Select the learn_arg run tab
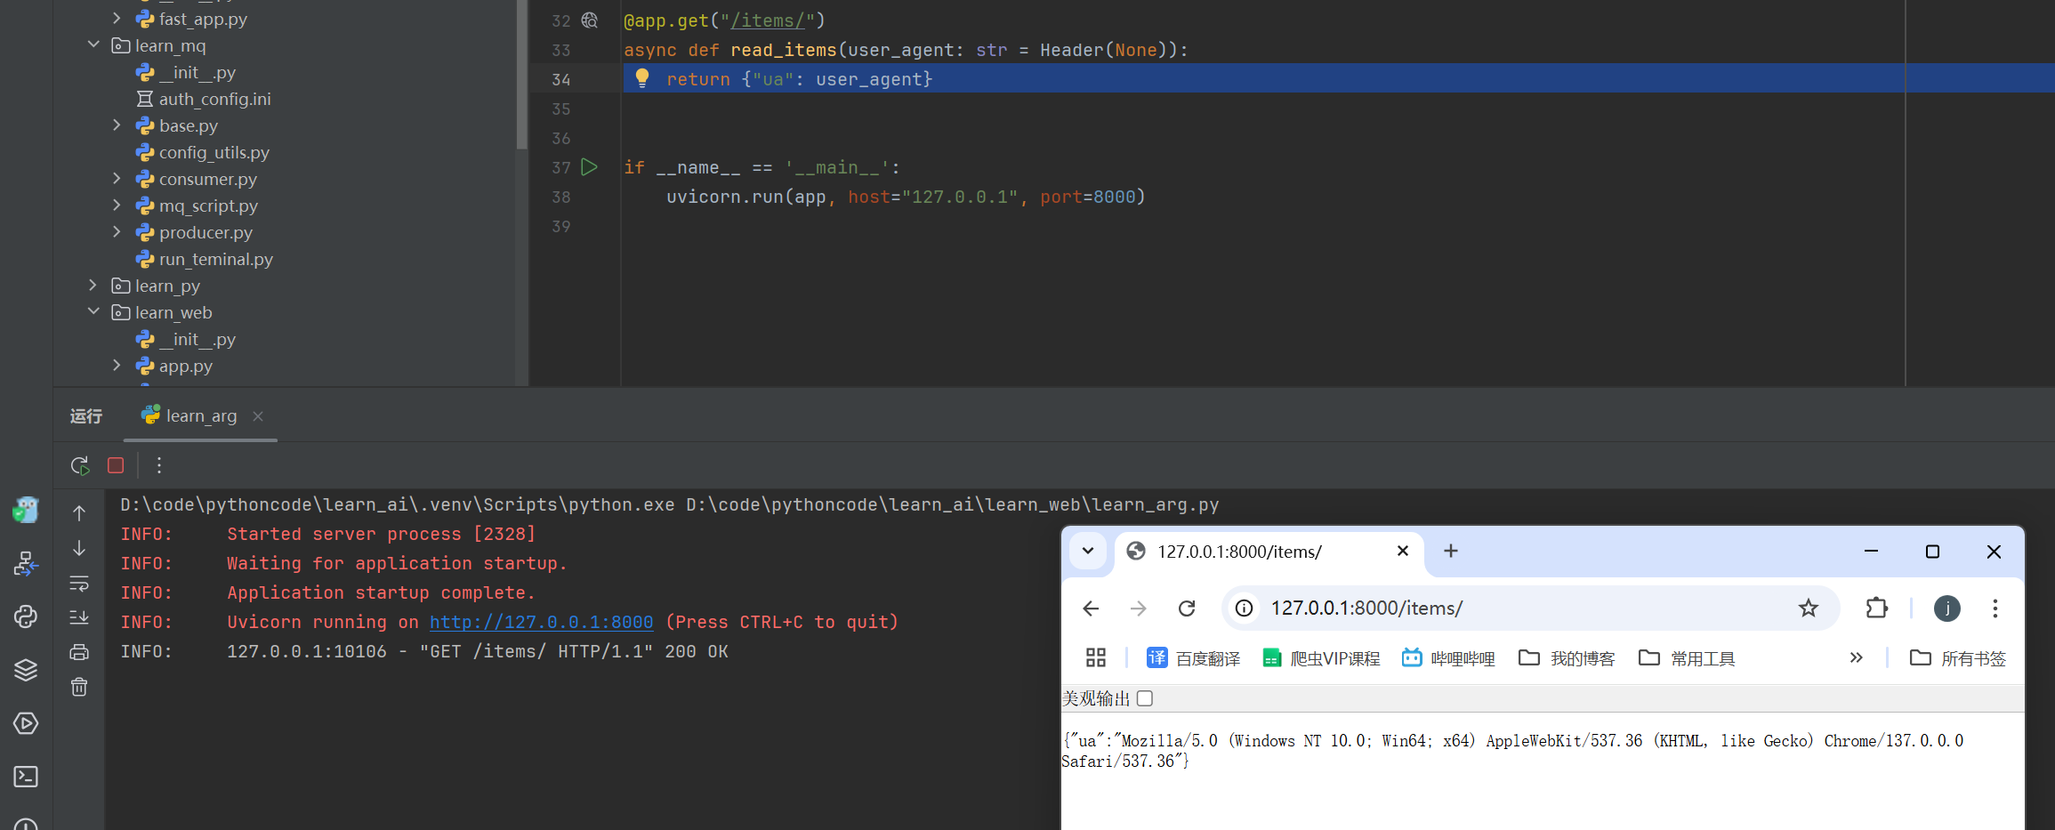 (201, 416)
